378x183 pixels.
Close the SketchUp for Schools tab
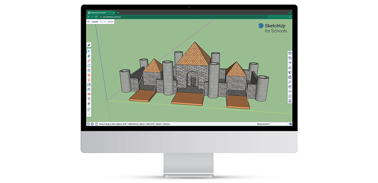point(113,12)
